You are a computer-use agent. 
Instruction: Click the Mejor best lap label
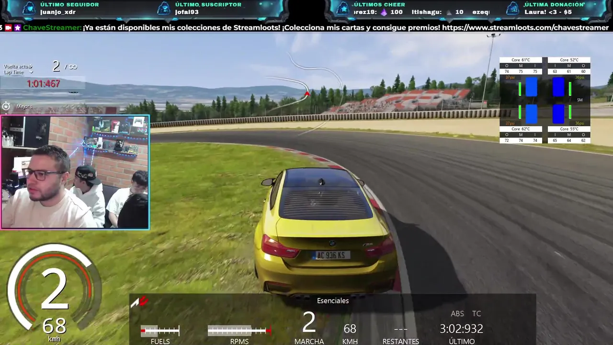[x=24, y=106]
